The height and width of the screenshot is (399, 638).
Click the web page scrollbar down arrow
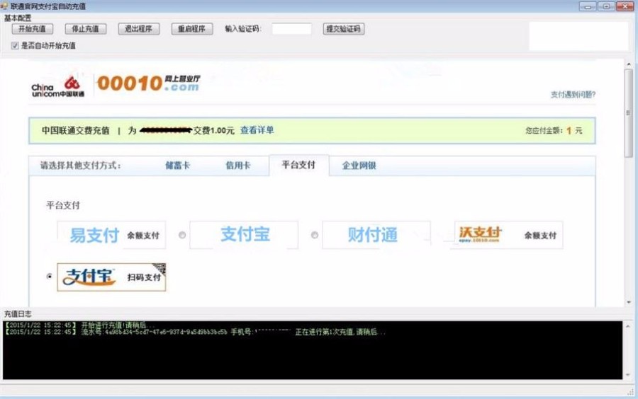629,302
